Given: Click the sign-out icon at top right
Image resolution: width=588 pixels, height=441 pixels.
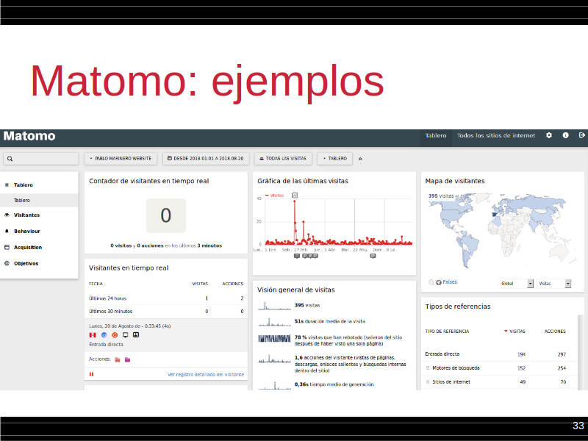Looking at the screenshot, I should (x=582, y=136).
